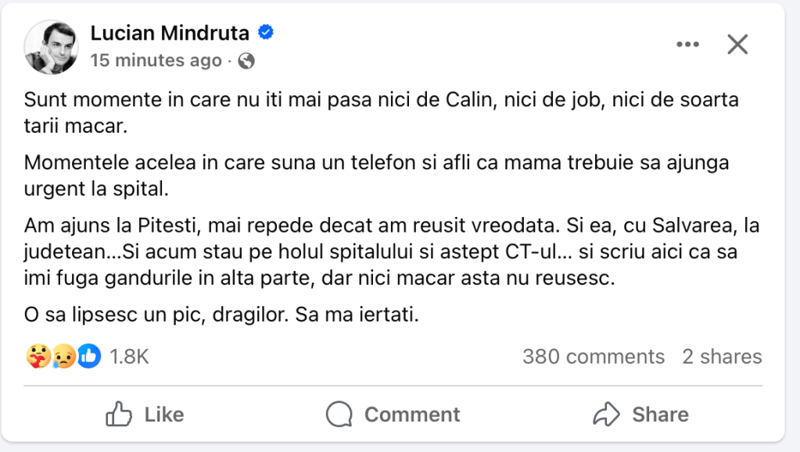The height and width of the screenshot is (452, 800).
Task: Open the three-dot post options menu
Action: pos(687,44)
